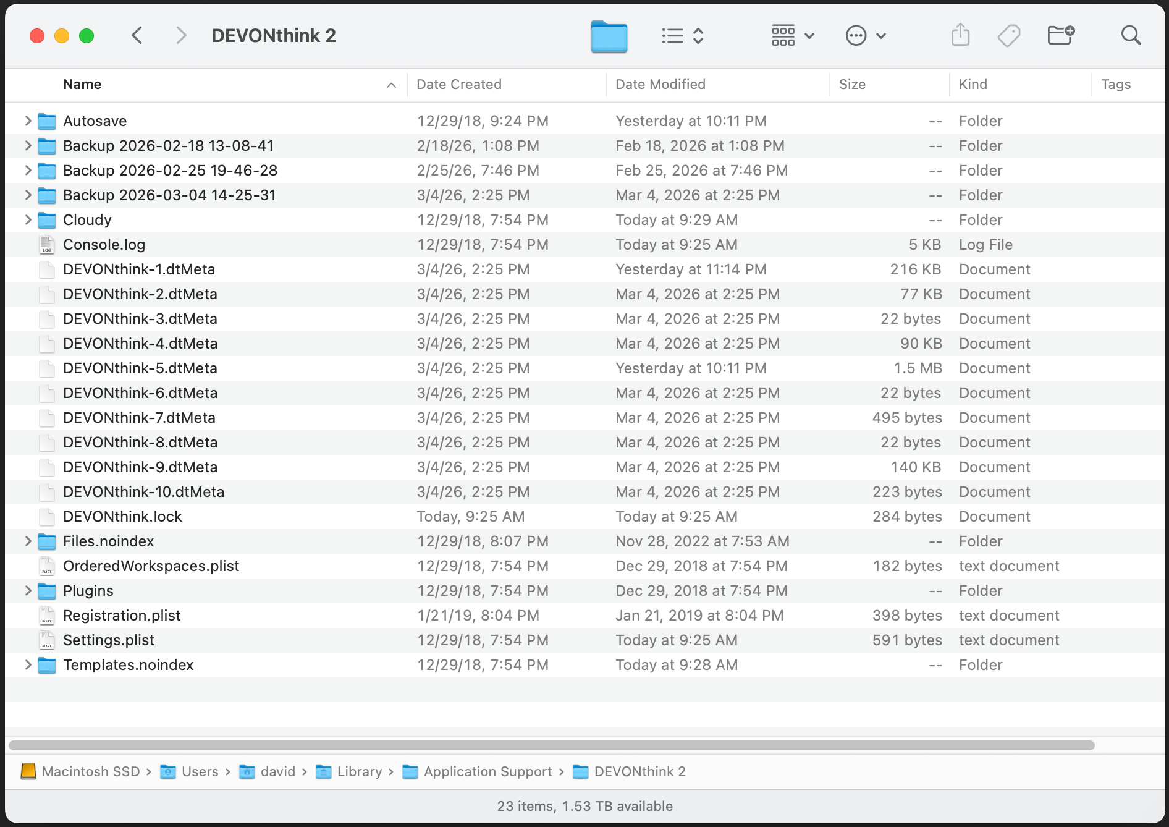1169x827 pixels.
Task: Click the Share icon in toolbar
Action: 960,36
